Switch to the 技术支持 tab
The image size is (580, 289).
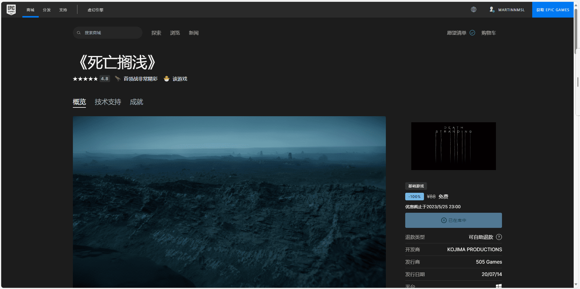coord(108,102)
